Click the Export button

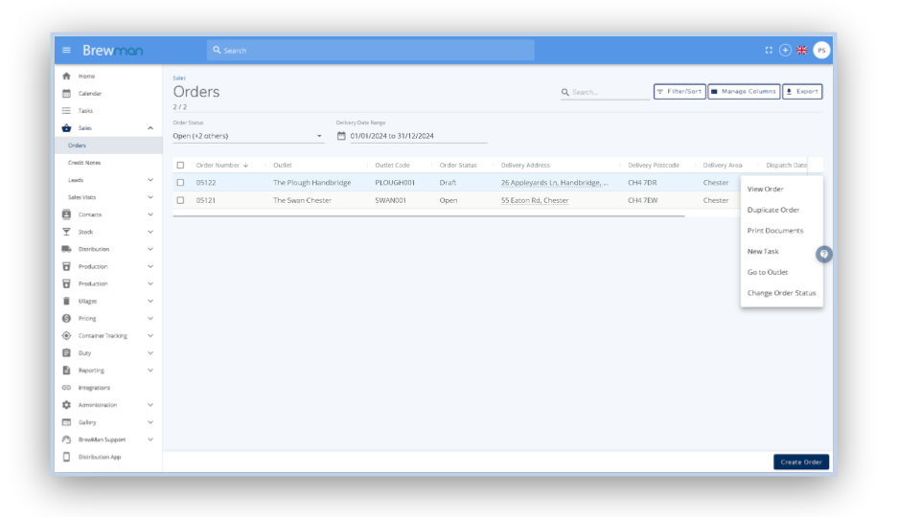pyautogui.click(x=802, y=92)
